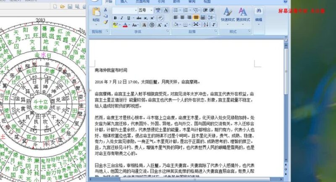This screenshot has height=182, width=336.
Task: Click the grow font A icon
Action: pyautogui.click(x=160, y=25)
